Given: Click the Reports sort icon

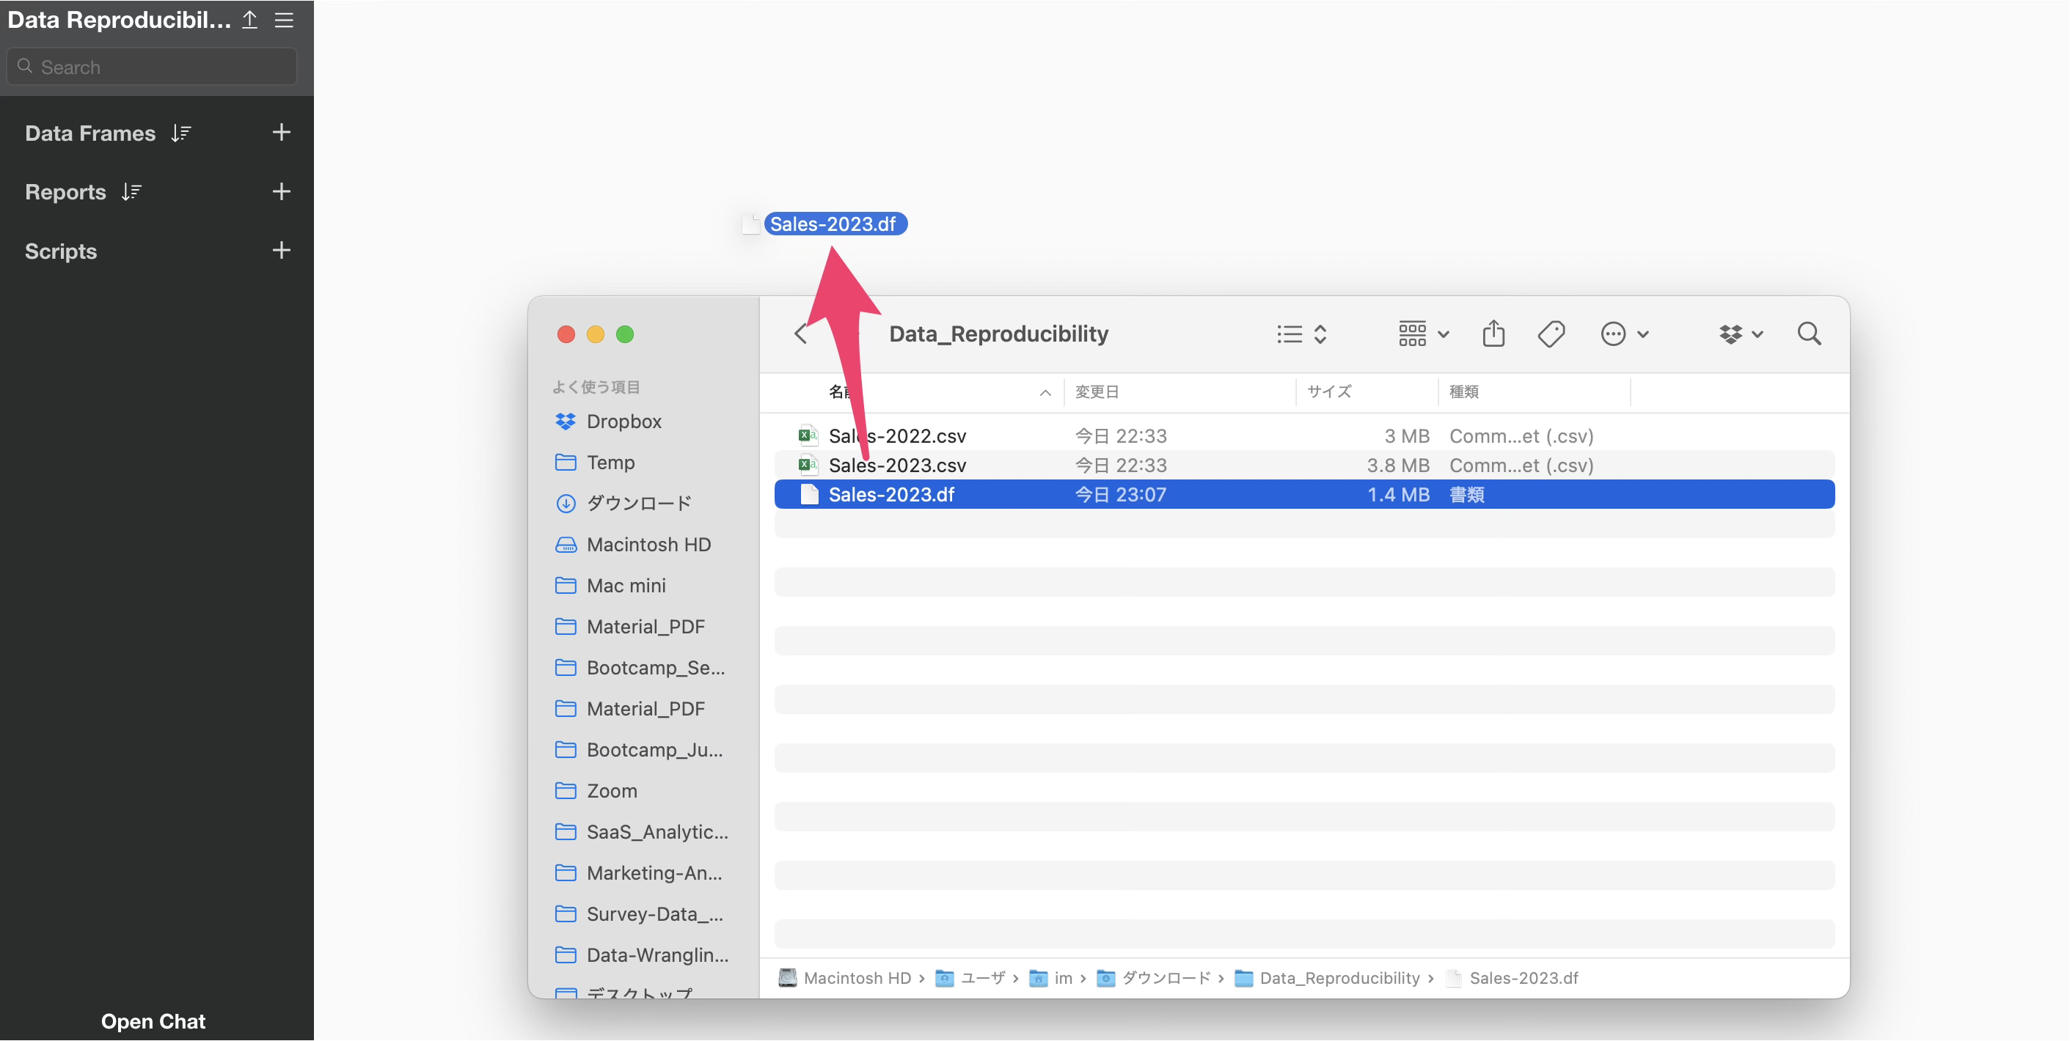Looking at the screenshot, I should 132,192.
